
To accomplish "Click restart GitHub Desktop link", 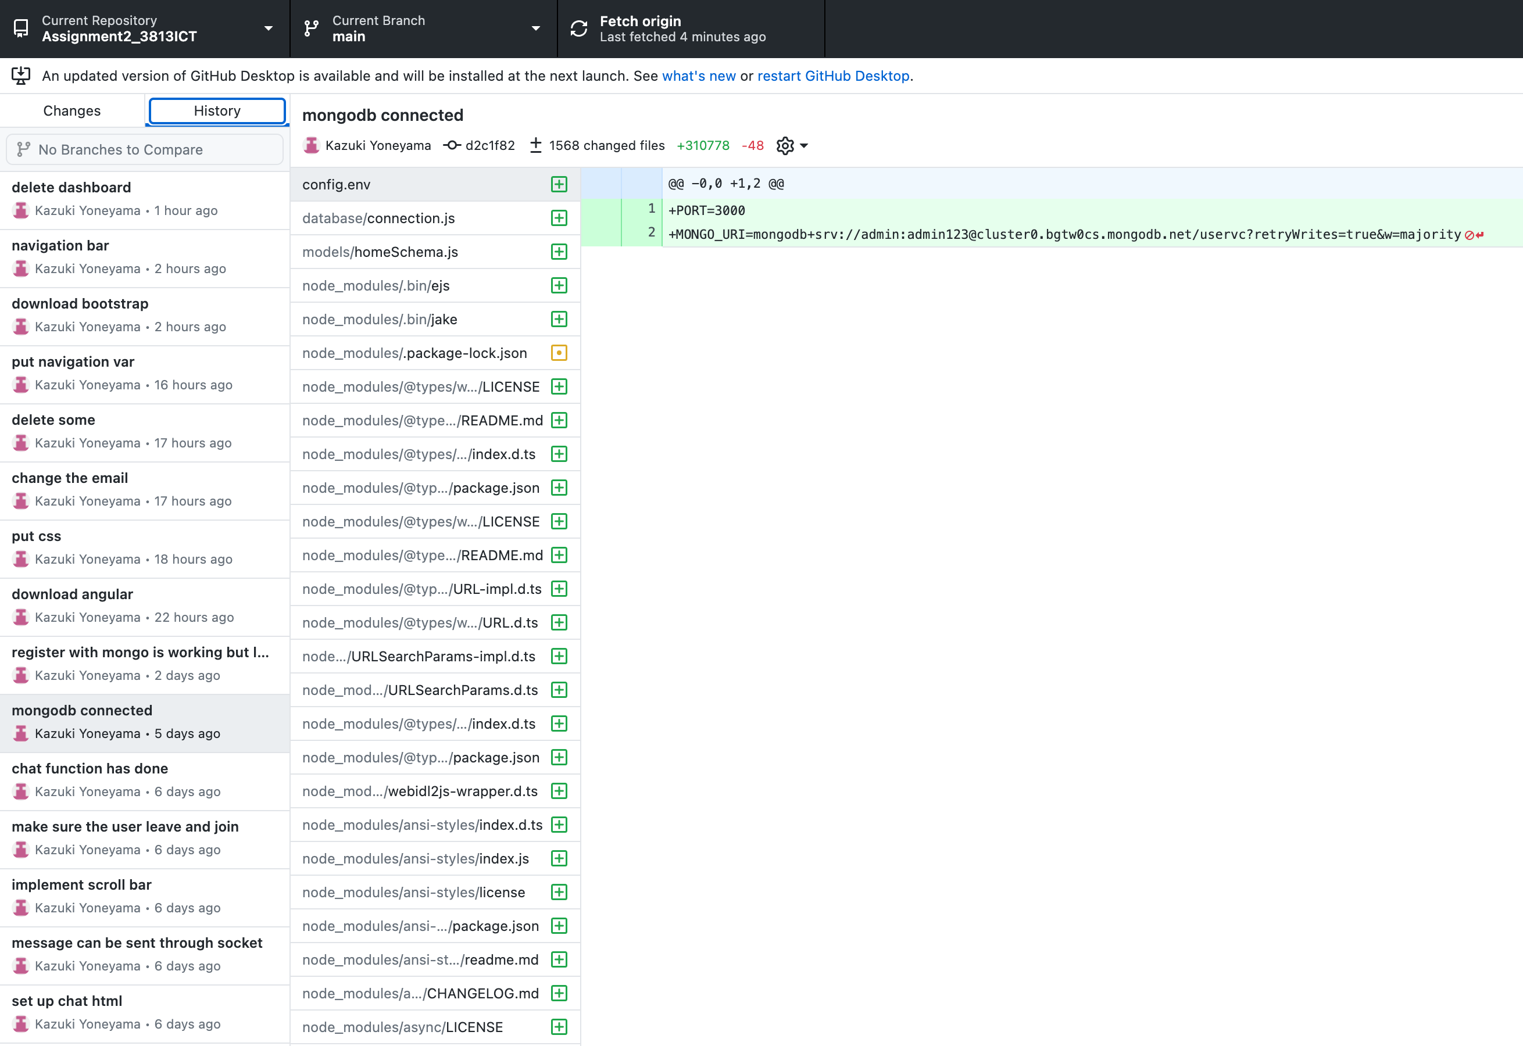I will pos(833,76).
